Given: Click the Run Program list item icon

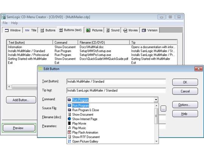Looking at the screenshot, I should coord(70,105).
